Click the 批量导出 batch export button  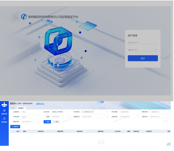[x=15, y=127]
